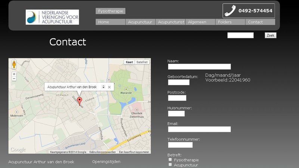This screenshot has width=299, height=168.
Task: Open the Acupunctuur menu item
Action: [141, 22]
